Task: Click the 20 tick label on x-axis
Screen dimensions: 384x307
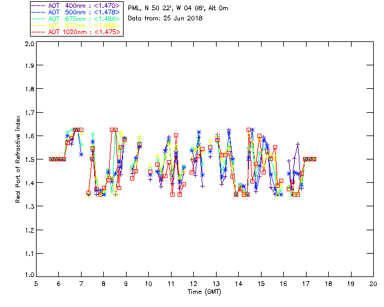Action: click(373, 284)
